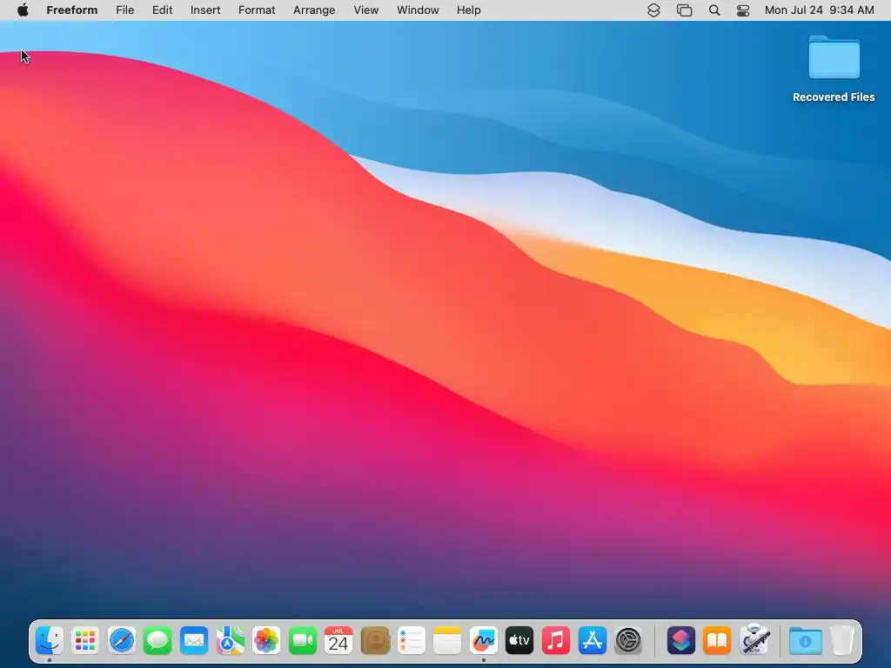The height and width of the screenshot is (668, 891).
Task: Open the Trash in the Dock
Action: [x=842, y=641]
